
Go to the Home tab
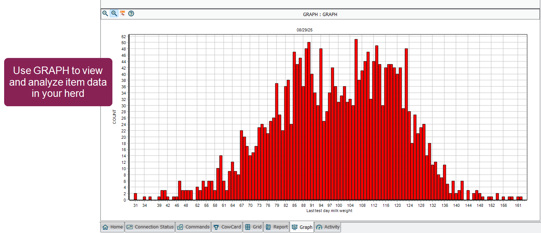click(112, 227)
